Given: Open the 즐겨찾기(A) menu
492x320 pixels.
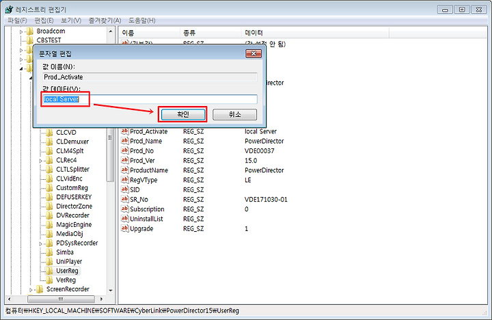Looking at the screenshot, I should pyautogui.click(x=105, y=21).
